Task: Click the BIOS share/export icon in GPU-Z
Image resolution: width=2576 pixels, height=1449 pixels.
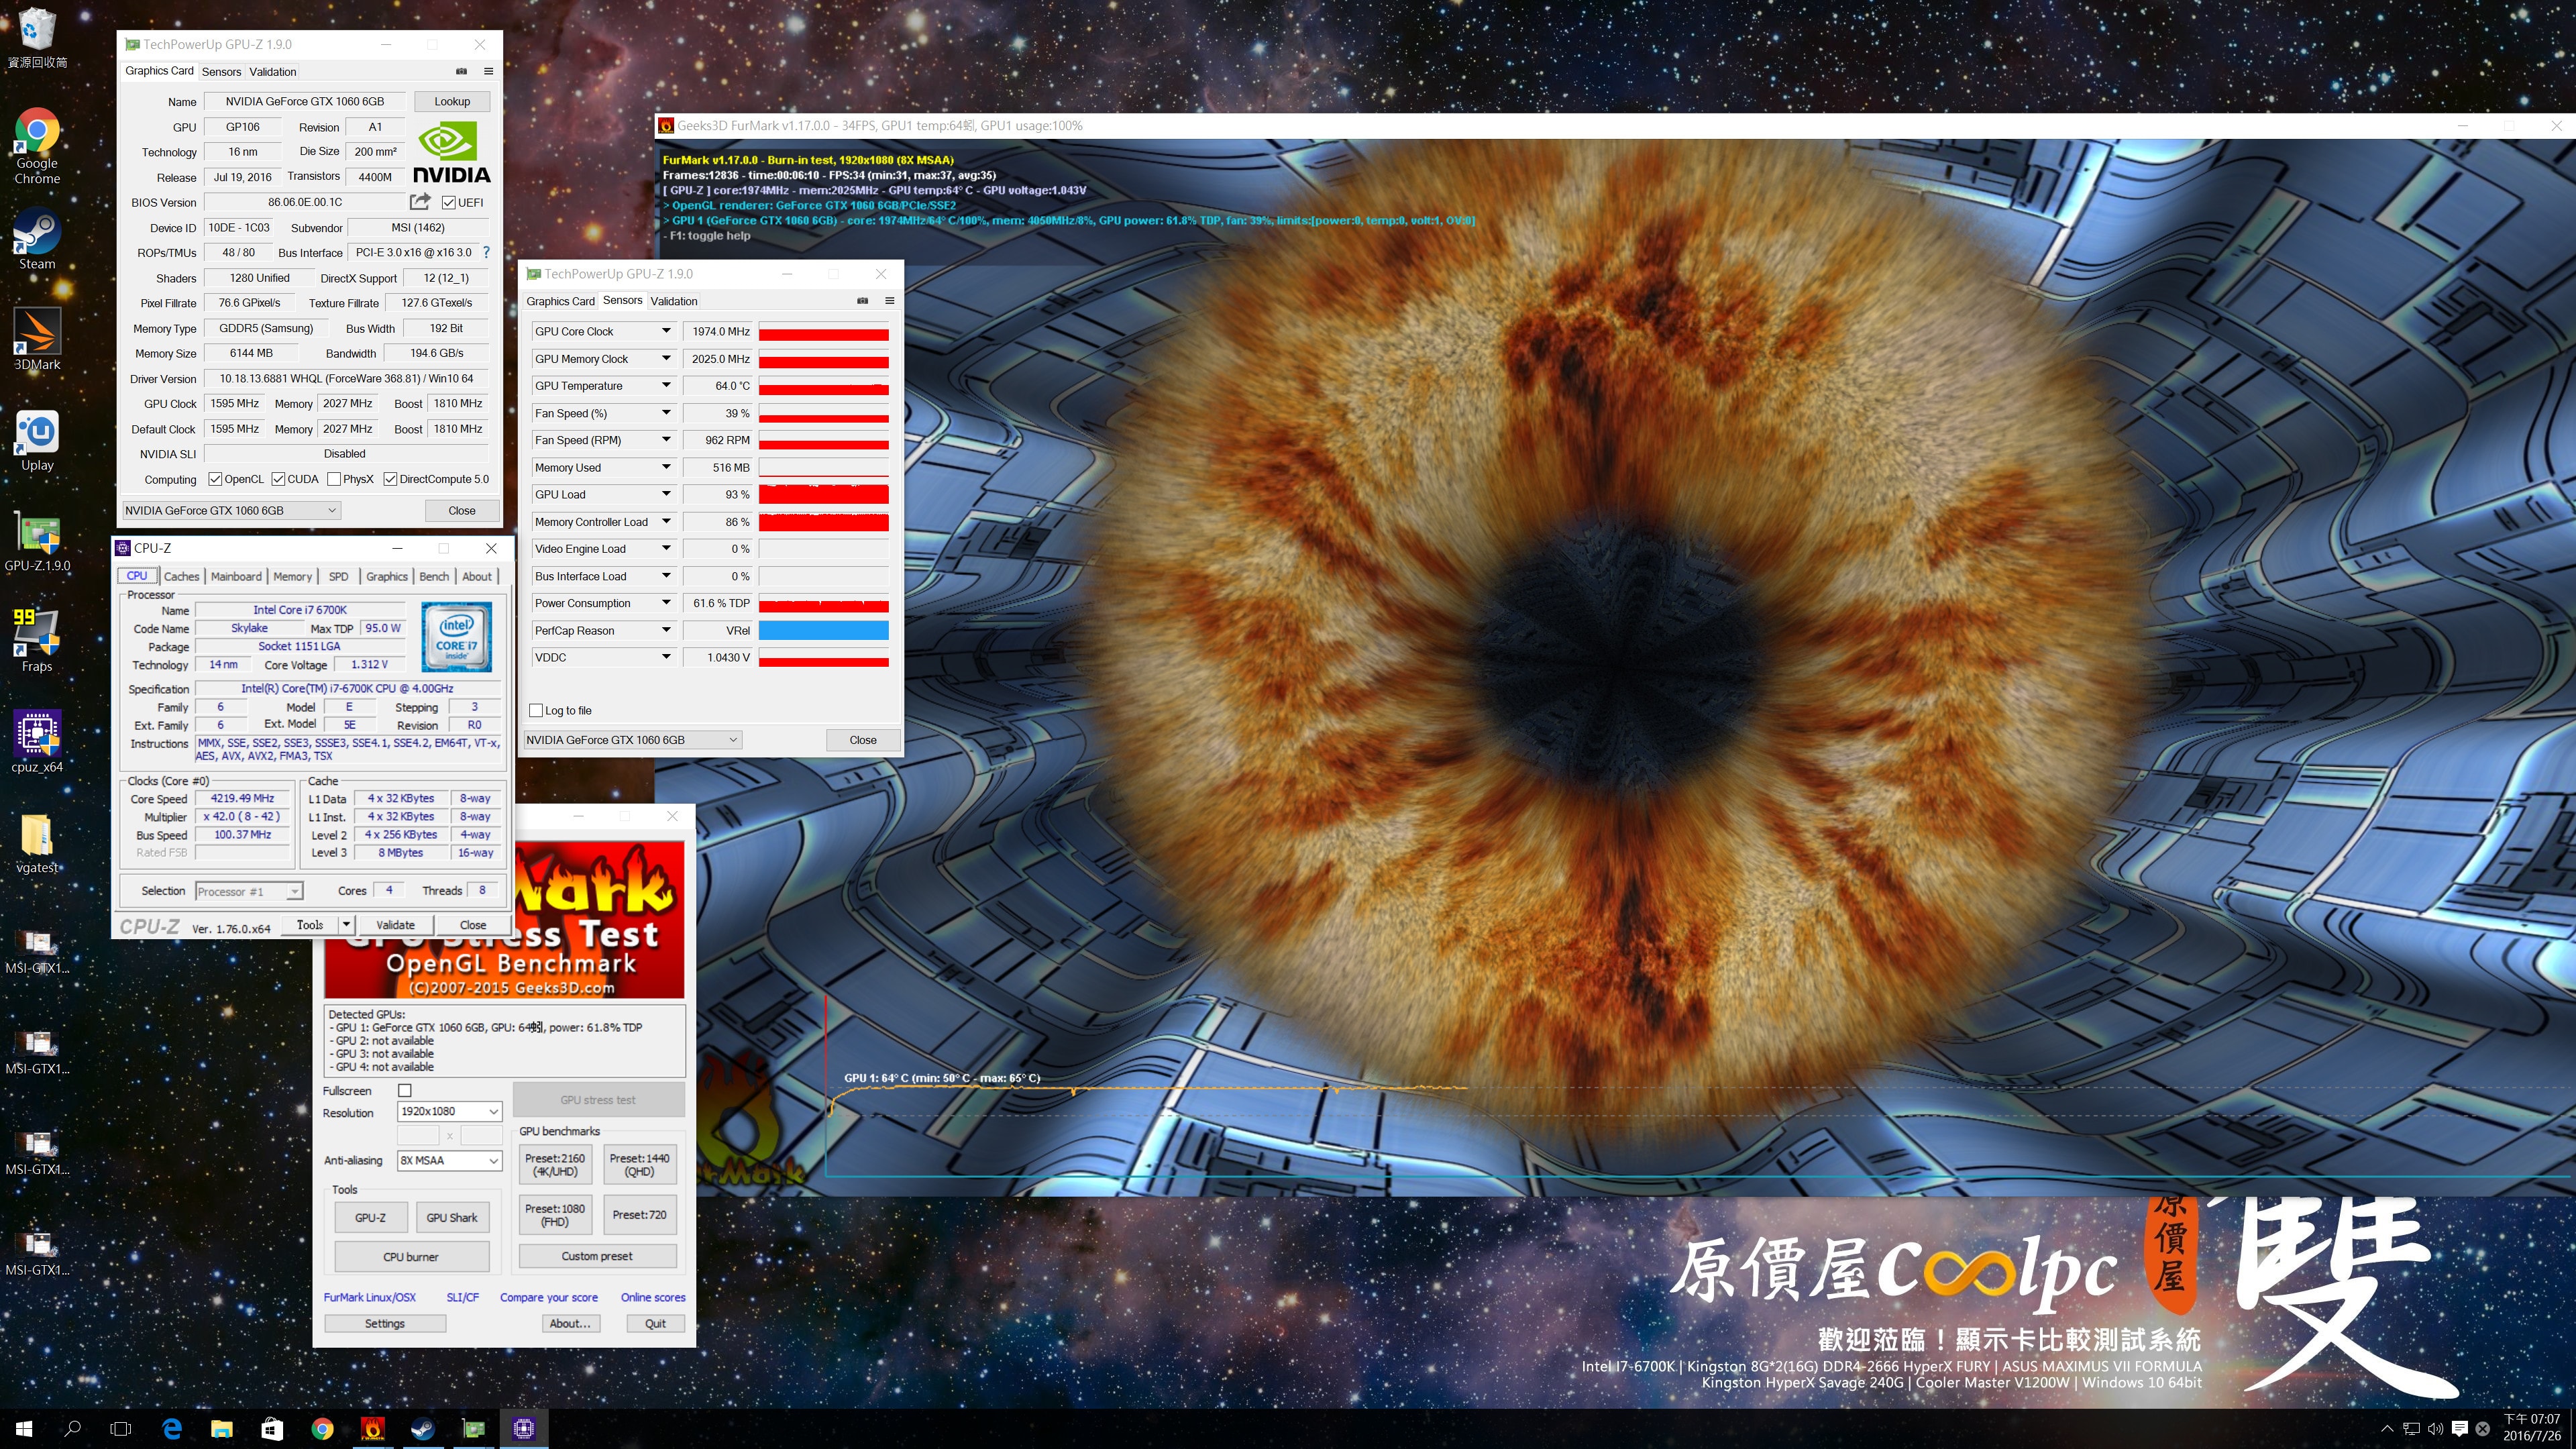Action: 420,202
